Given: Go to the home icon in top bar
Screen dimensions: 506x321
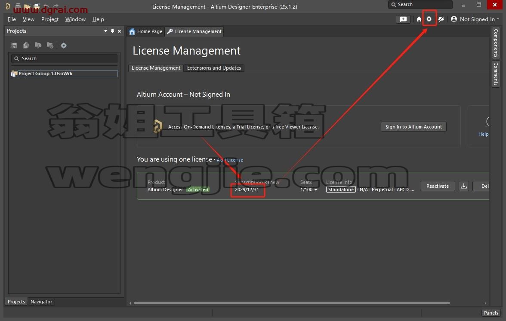Looking at the screenshot, I should (419, 19).
